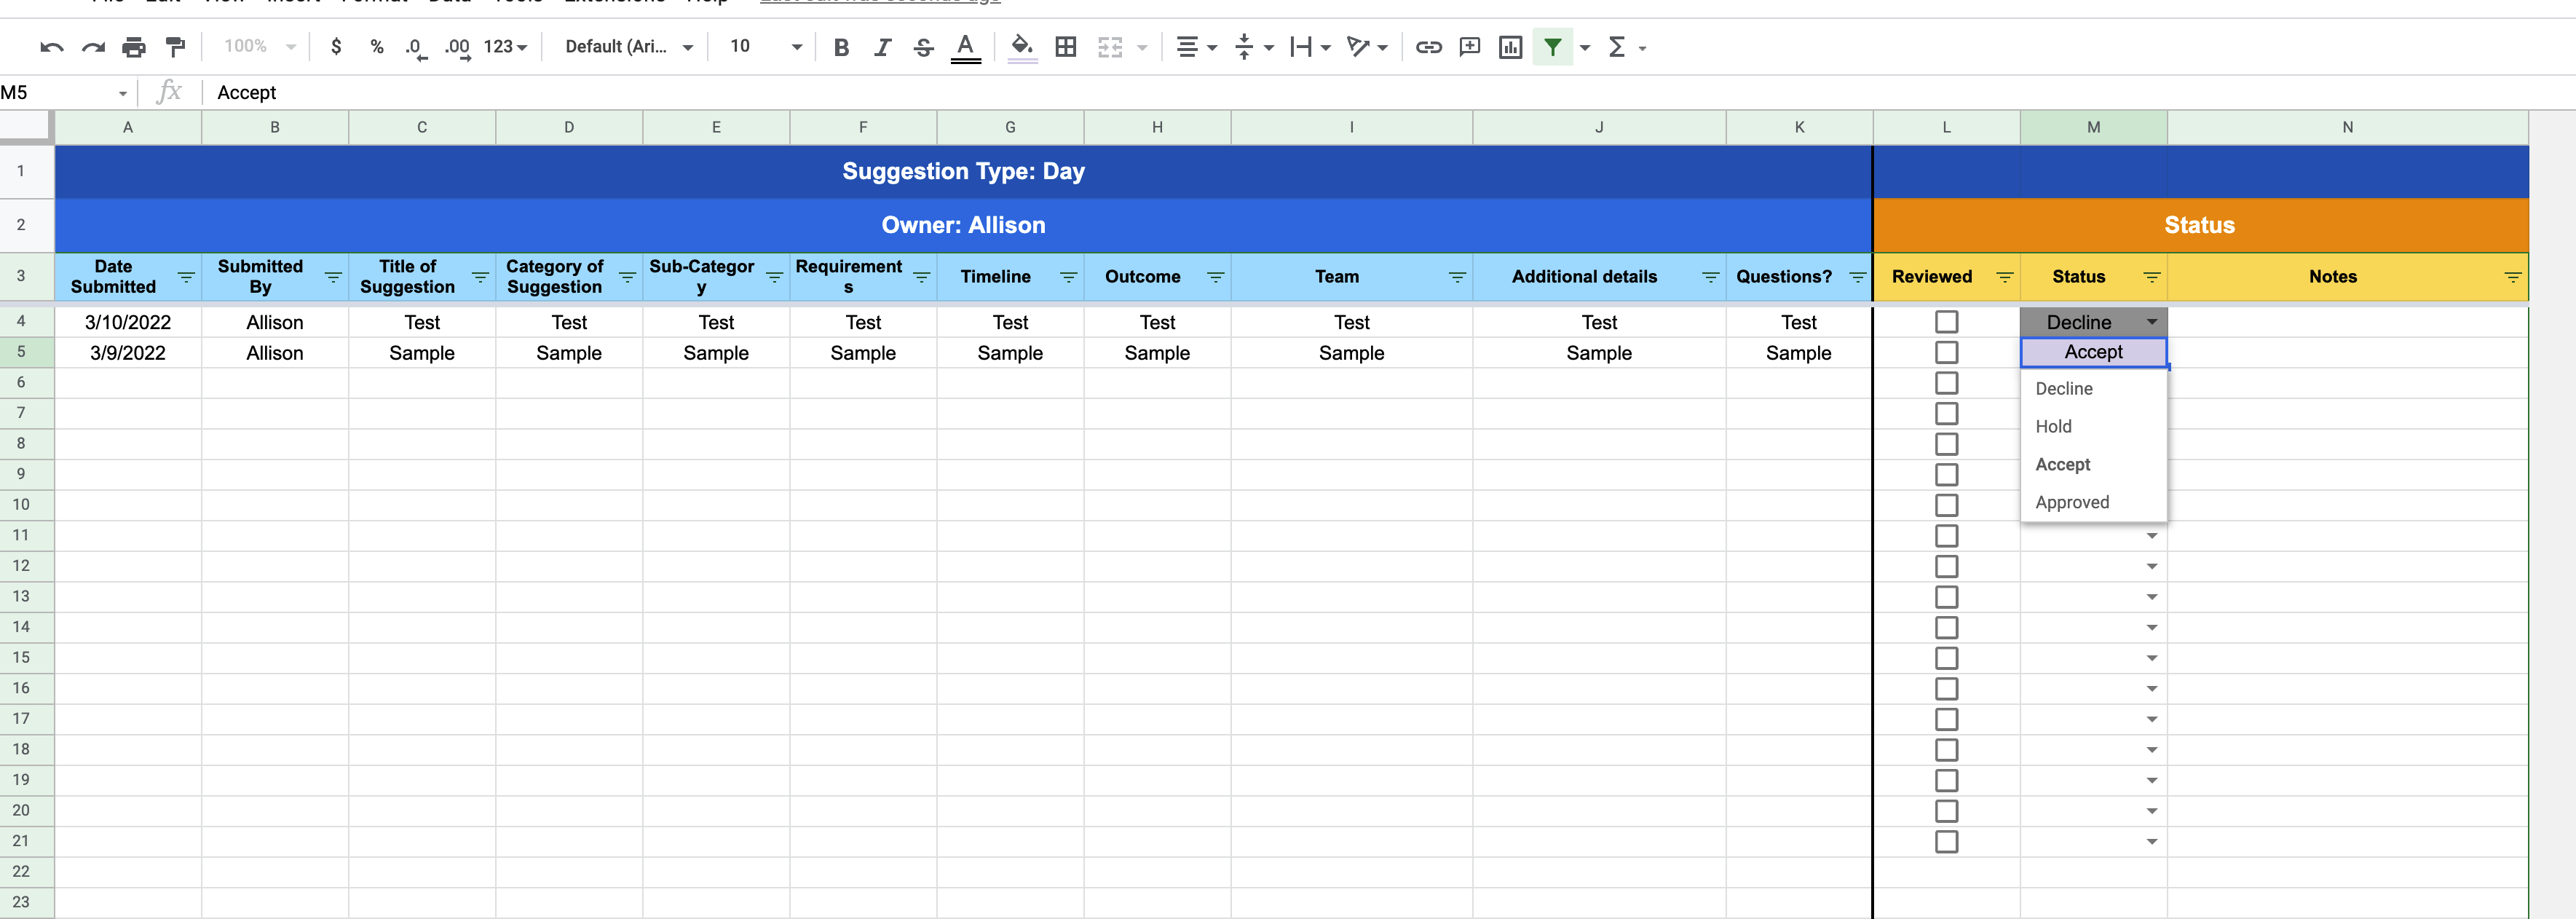Open the Questions? column filter button
Viewport: 2576px width, 919px height.
(x=1857, y=277)
